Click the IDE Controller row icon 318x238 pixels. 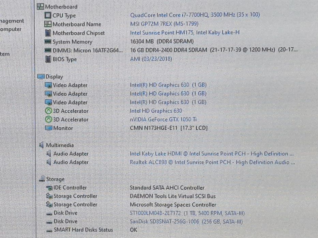click(x=49, y=188)
